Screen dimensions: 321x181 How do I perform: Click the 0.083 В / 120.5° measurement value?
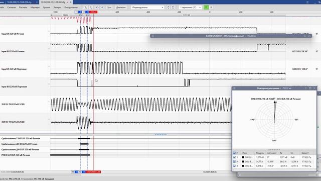pyautogui.click(x=300, y=69)
